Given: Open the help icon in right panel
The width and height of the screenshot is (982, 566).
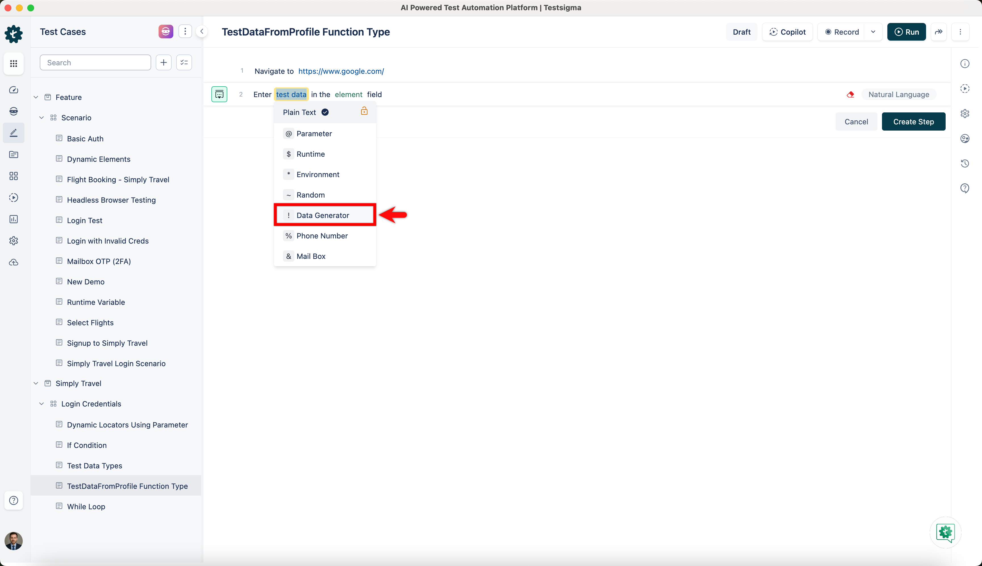Looking at the screenshot, I should 965,188.
